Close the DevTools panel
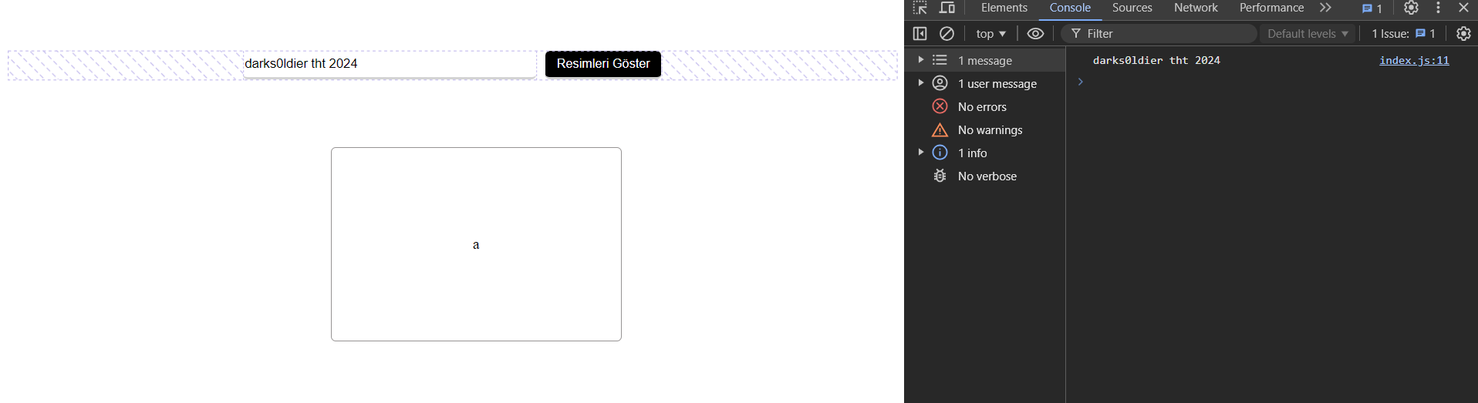This screenshot has height=403, width=1478. 1463,8
